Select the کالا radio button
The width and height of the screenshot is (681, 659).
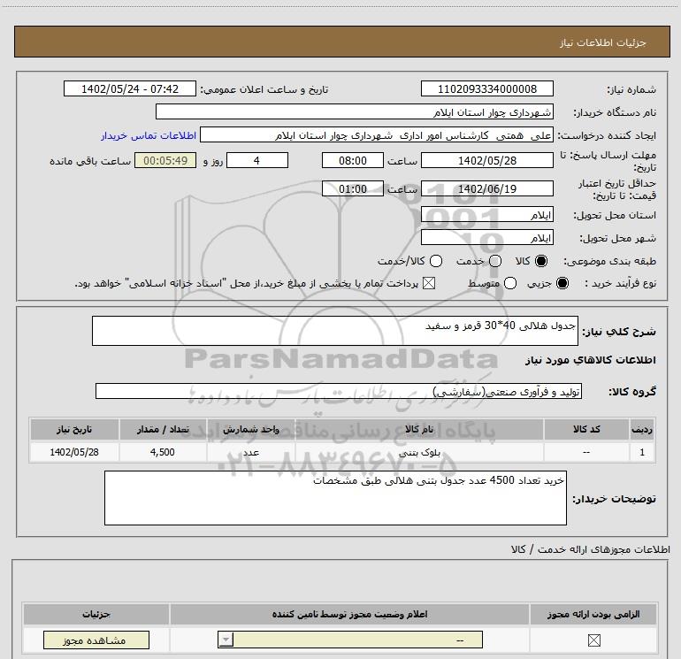click(x=541, y=261)
